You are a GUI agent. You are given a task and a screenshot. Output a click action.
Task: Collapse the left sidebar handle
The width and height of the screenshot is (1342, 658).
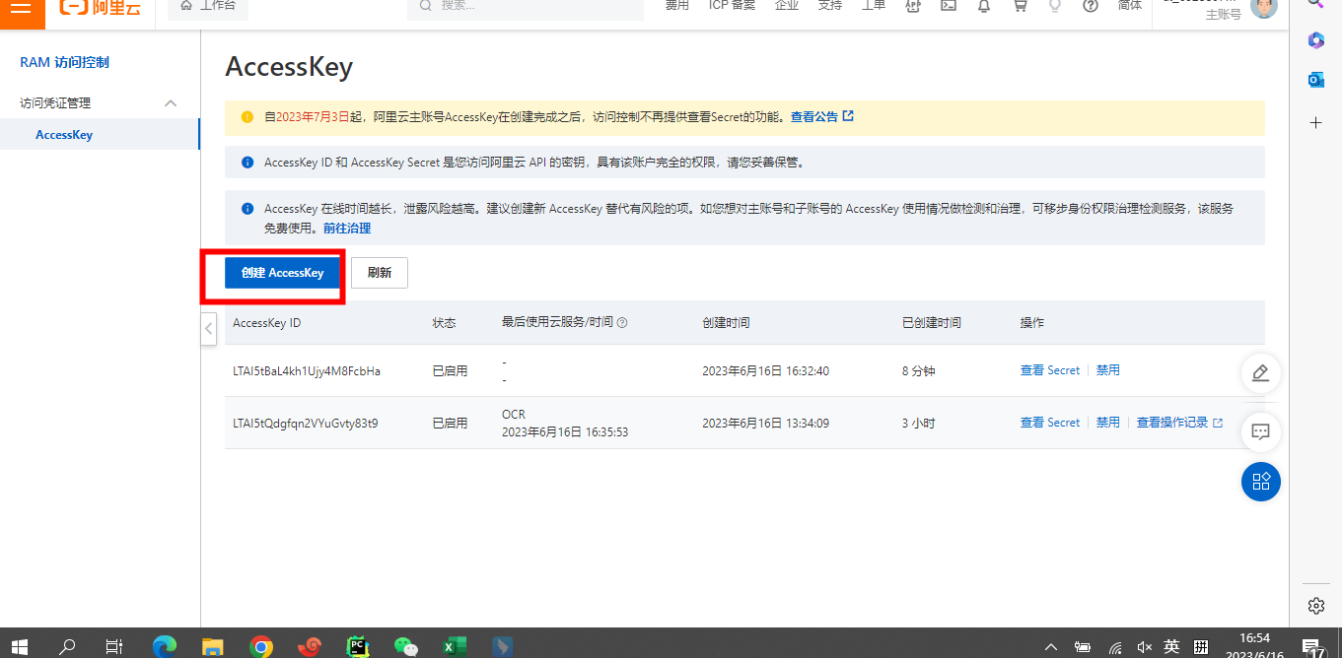pos(209,328)
